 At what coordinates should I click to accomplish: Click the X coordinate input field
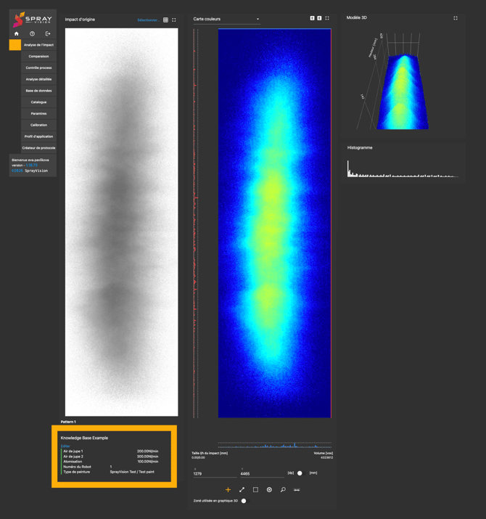point(214,473)
